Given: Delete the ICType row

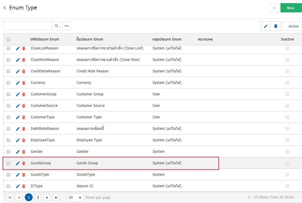Looking at the screenshot, I should 24,186.
